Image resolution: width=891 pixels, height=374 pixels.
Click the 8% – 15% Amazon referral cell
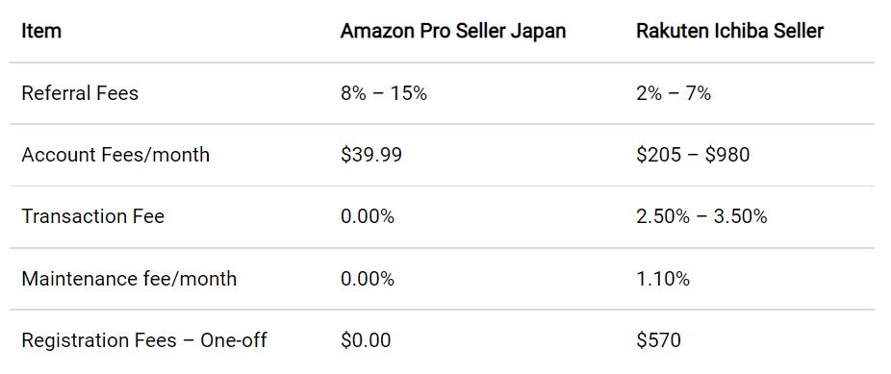384,93
